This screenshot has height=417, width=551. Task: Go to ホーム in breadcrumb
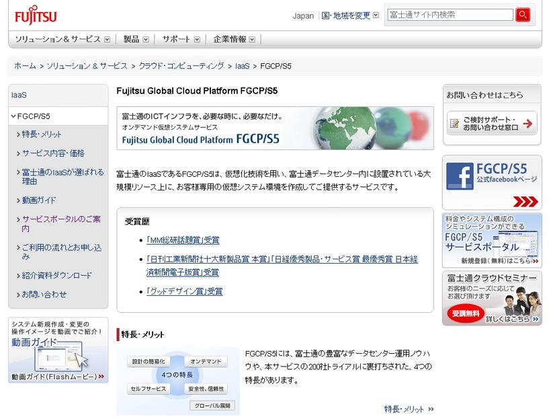(25, 66)
